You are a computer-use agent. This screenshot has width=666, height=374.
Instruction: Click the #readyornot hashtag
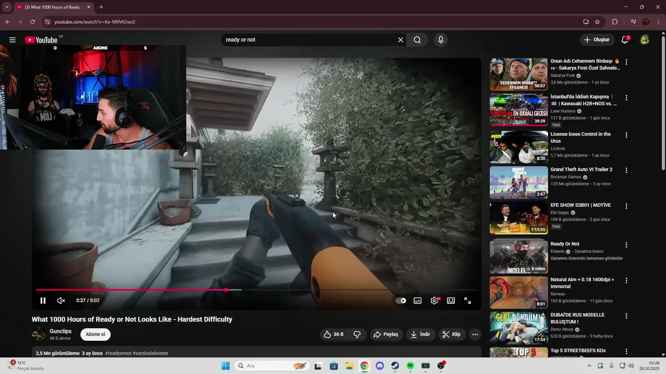(x=118, y=353)
